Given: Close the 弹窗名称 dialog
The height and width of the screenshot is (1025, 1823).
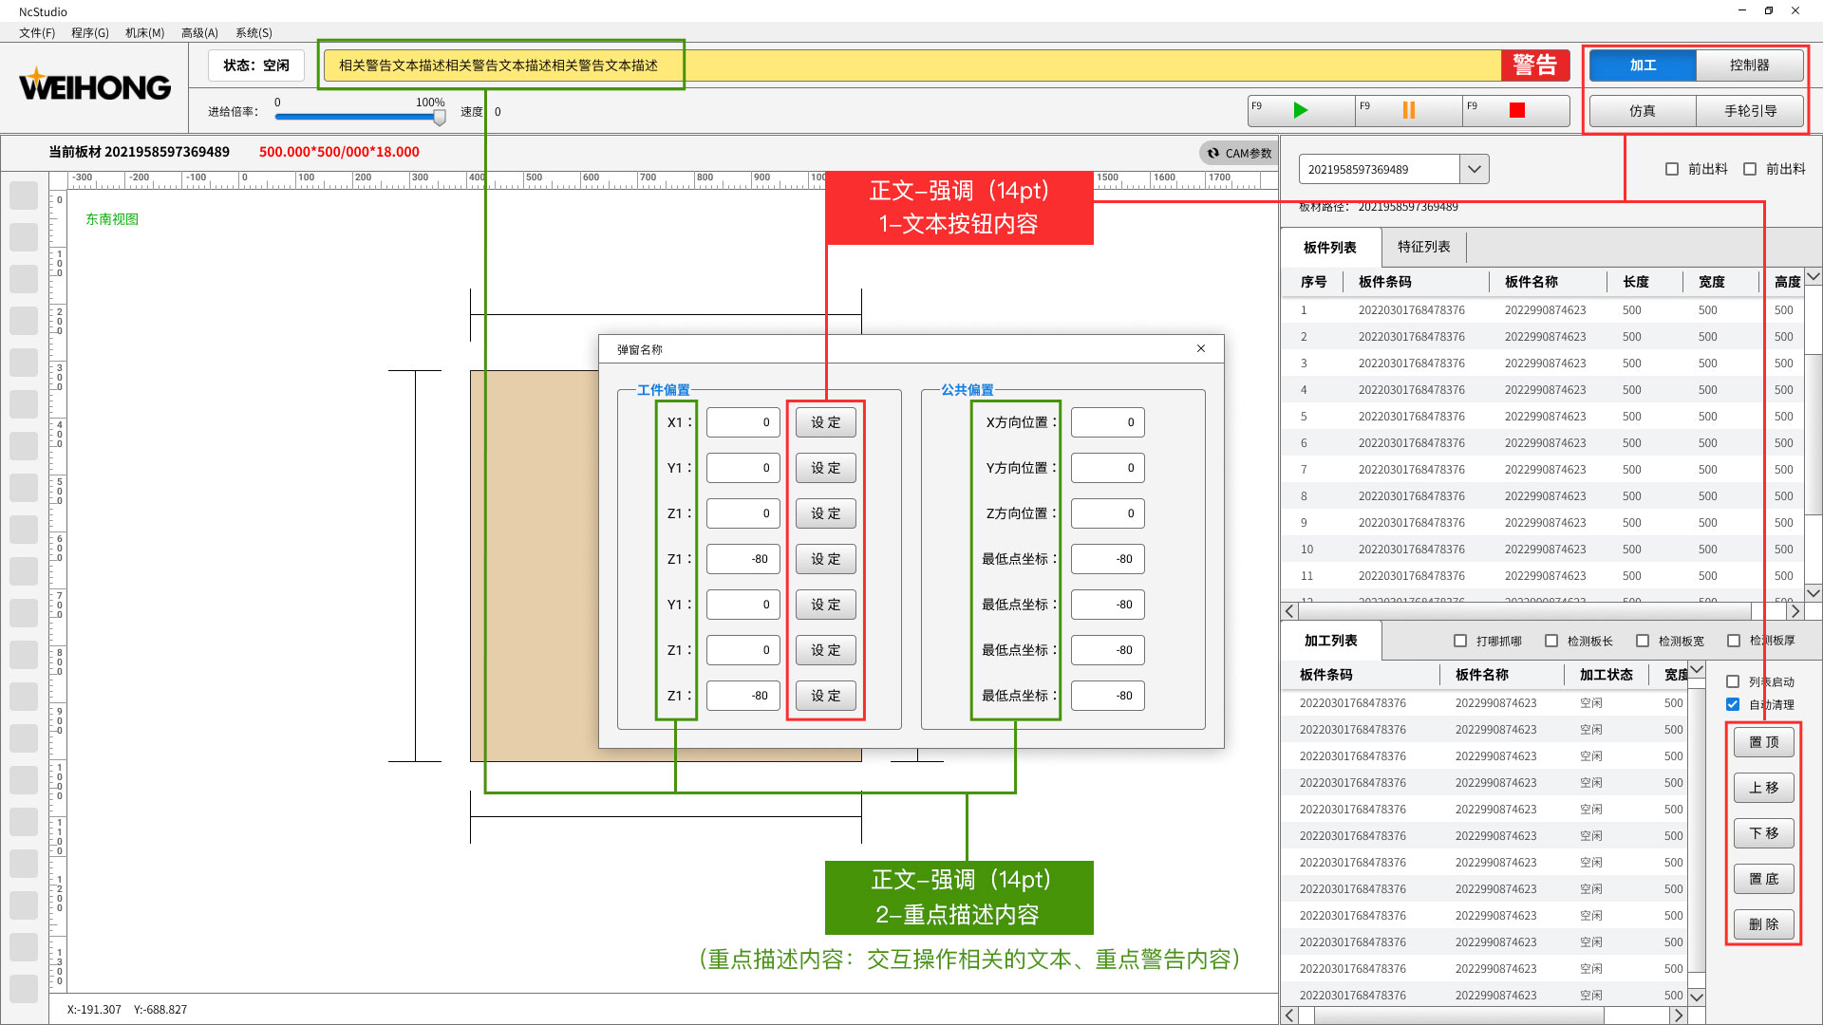Looking at the screenshot, I should [1201, 348].
